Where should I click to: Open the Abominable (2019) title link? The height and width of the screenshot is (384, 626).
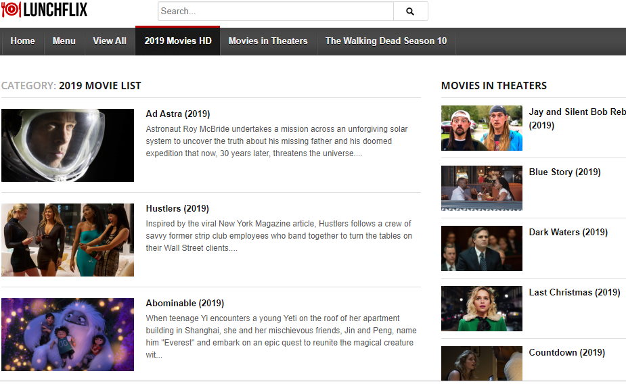pyautogui.click(x=185, y=304)
